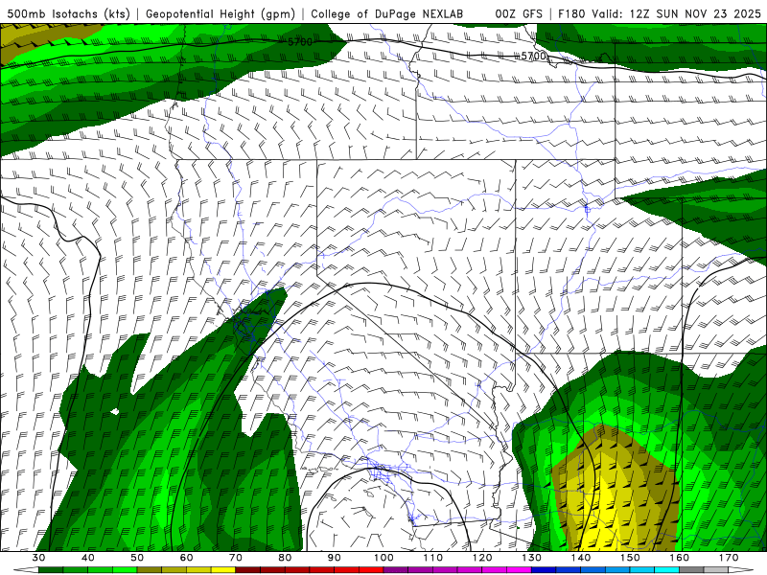This screenshot has width=767, height=575.
Task: Click the 30 knot color scale label
Action: click(x=38, y=558)
